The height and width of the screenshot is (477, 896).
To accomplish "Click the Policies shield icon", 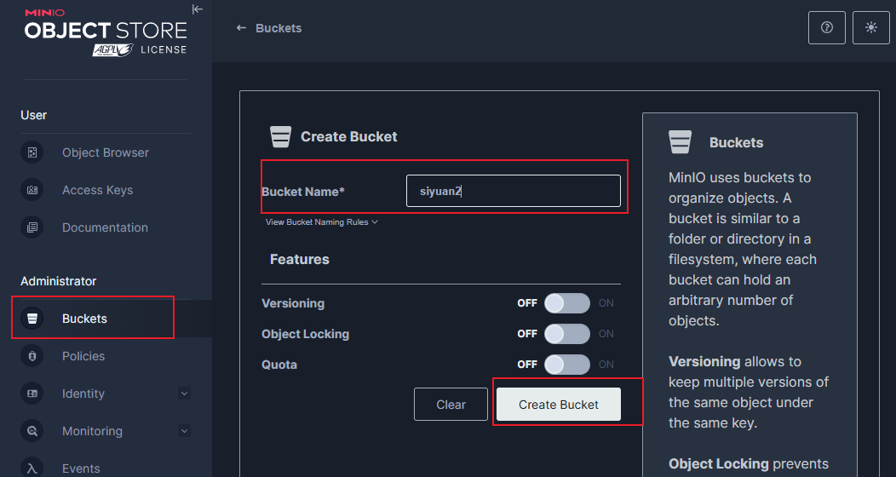I will click(x=32, y=356).
